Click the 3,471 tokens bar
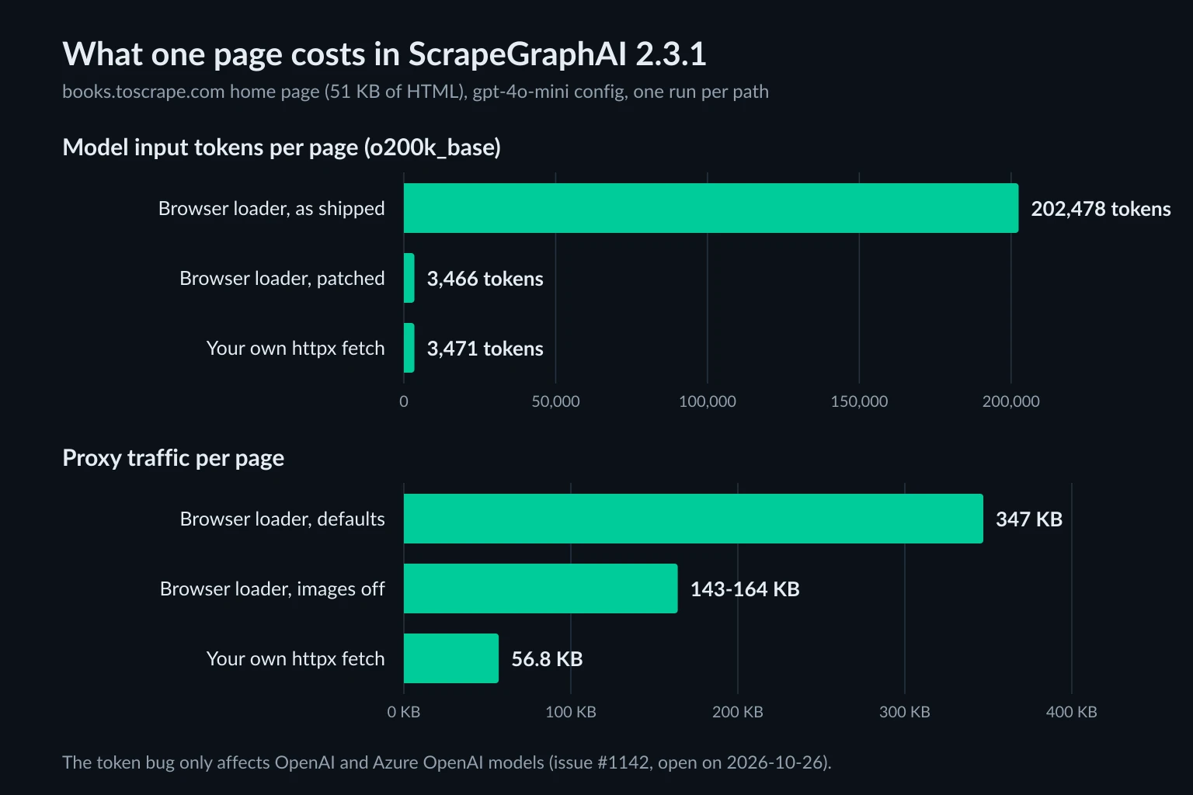 coord(409,348)
